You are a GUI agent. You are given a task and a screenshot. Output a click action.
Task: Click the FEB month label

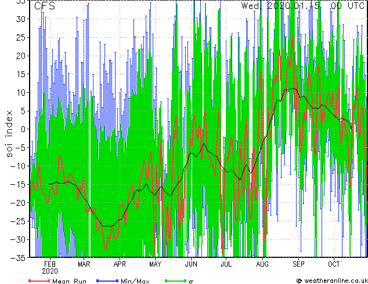point(50,264)
